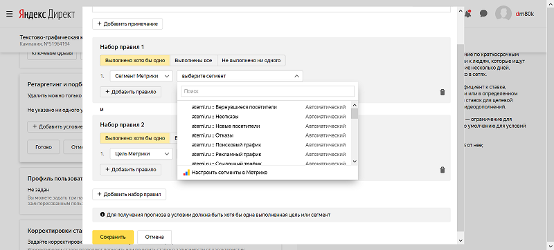Click the segment search field
This screenshot has height=250, width=554.
[x=267, y=91]
